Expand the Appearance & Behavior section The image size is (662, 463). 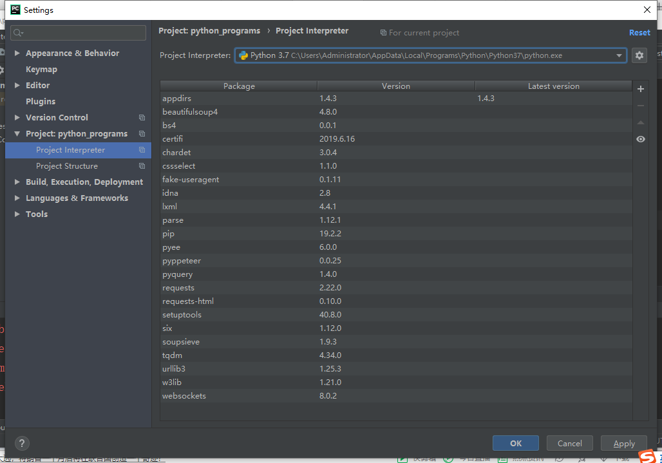17,53
